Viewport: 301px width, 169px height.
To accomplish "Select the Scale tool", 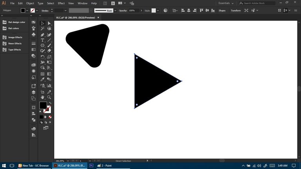I will click(x=49, y=57).
